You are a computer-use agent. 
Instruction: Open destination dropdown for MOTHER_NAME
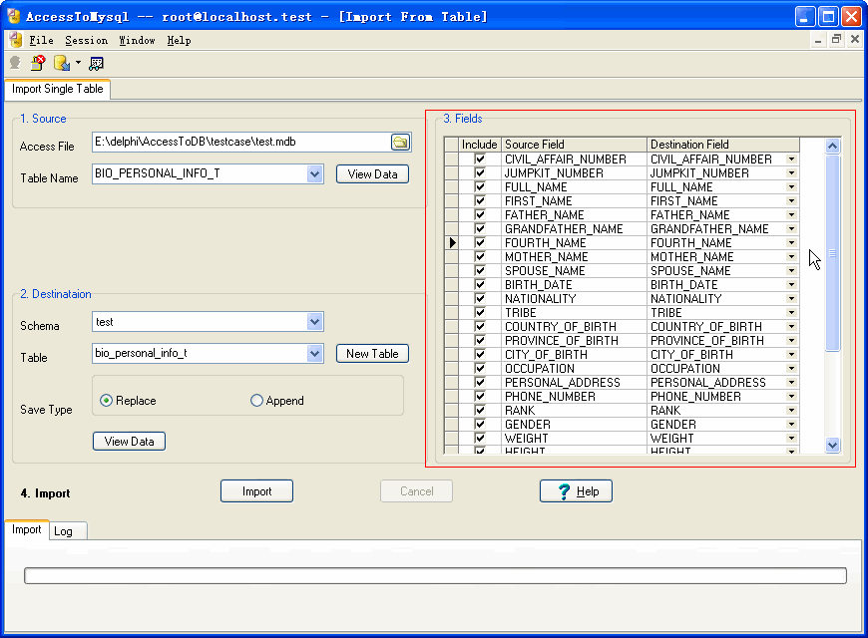(x=791, y=257)
